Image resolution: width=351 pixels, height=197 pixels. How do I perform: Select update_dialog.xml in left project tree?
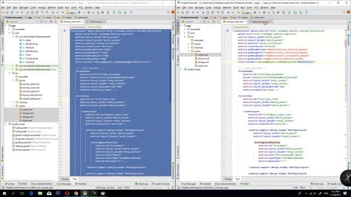click(32, 99)
